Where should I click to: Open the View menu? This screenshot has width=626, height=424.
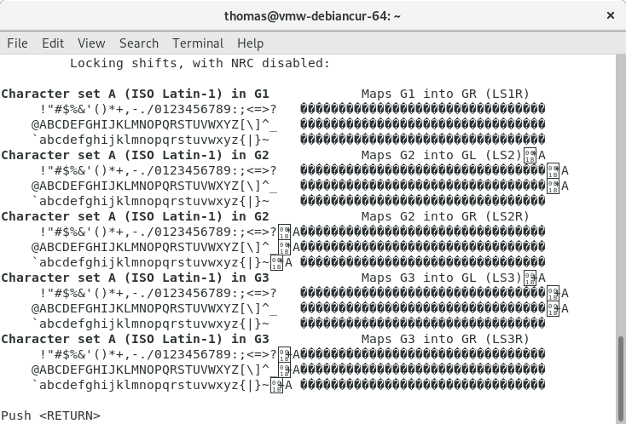tap(91, 43)
